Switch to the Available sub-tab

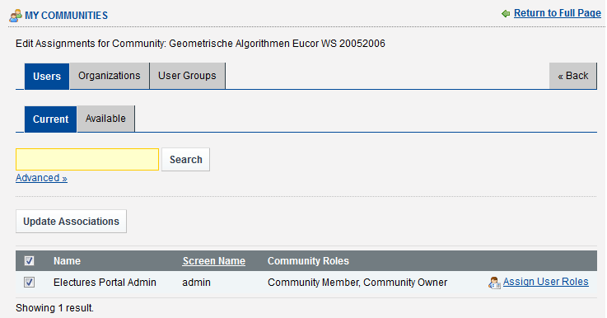pyautogui.click(x=105, y=119)
